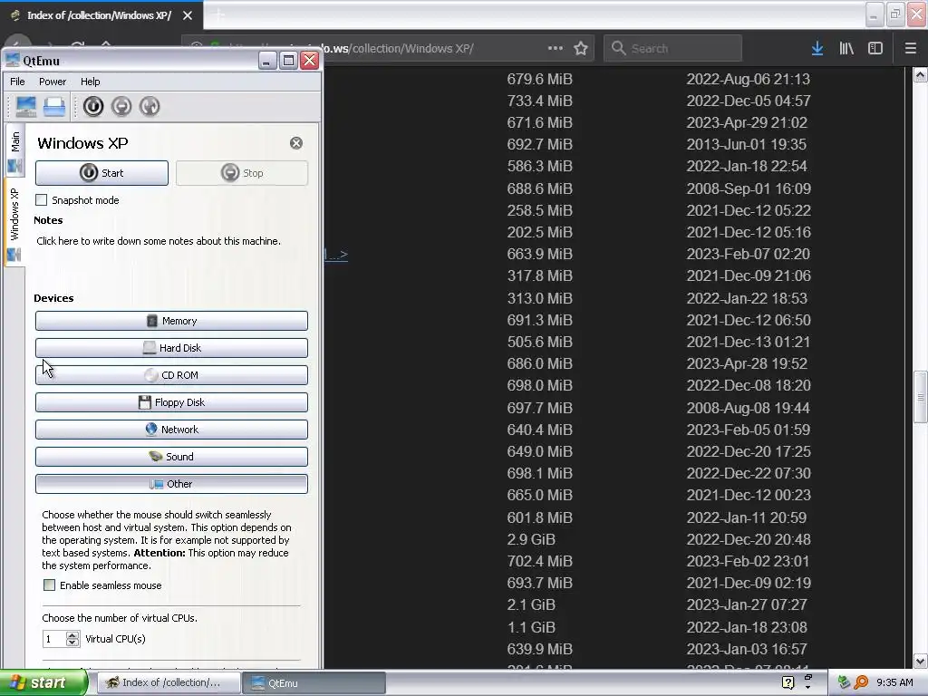Image resolution: width=928 pixels, height=696 pixels.
Task: Click the browser scrollbar down arrow
Action: pos(921,661)
